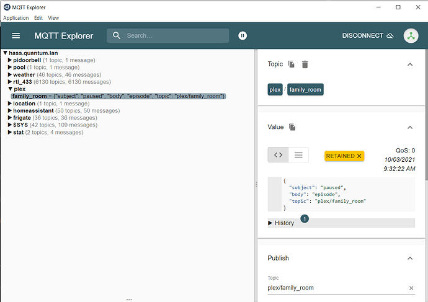
Task: Click the history count badge
Action: 305,219
